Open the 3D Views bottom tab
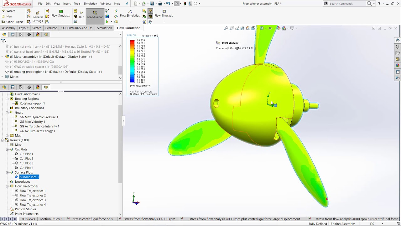 point(28,219)
